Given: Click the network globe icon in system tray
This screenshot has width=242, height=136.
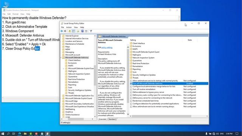Looking at the screenshot, I should click(214, 134).
